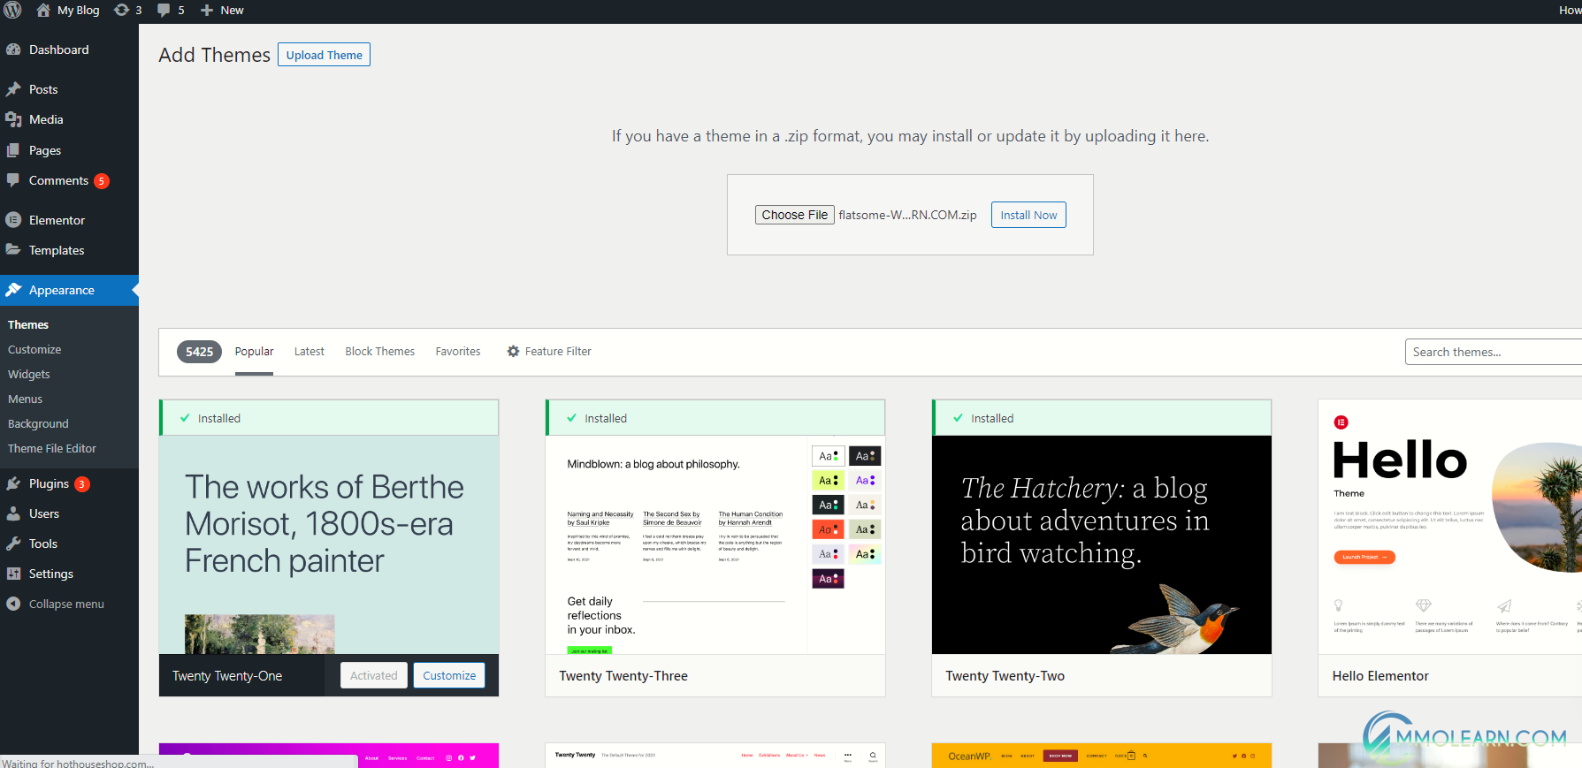Open the updates icon showing 3
This screenshot has width=1582, height=768.
coord(122,10)
